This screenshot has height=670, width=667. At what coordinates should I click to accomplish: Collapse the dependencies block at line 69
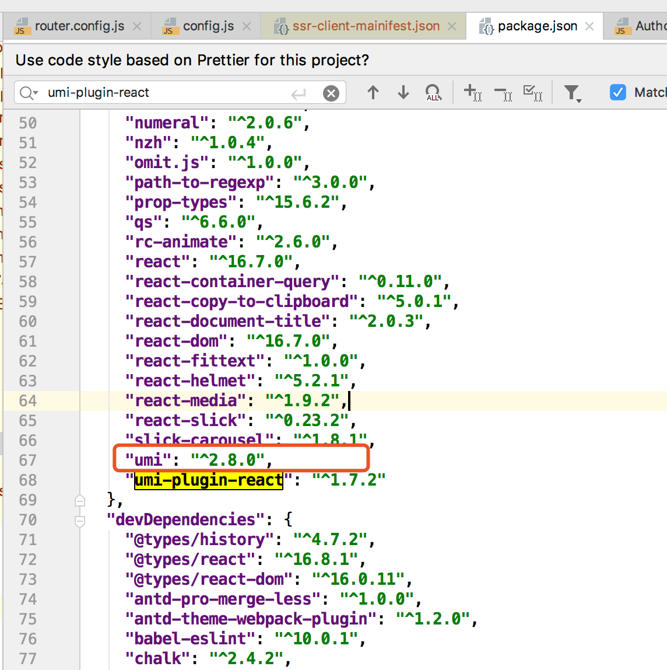click(80, 500)
